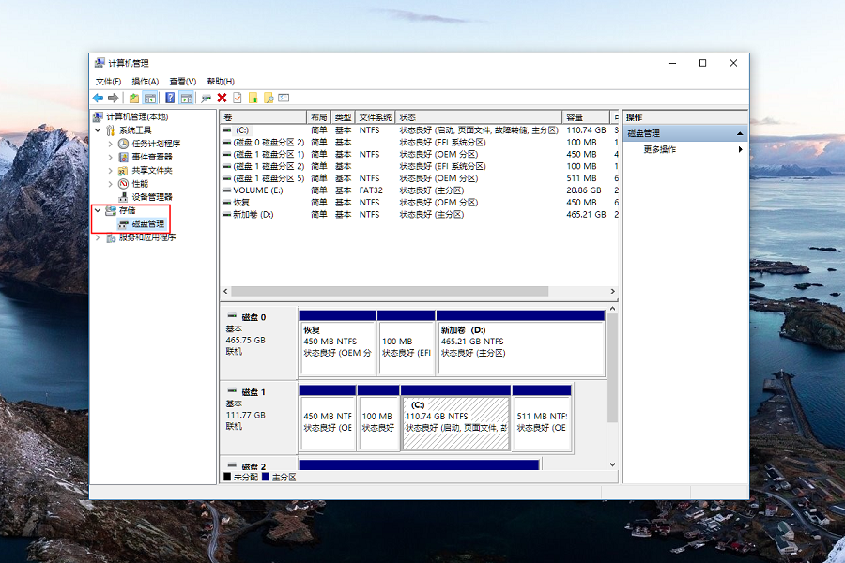
Task: Click the red X delete toolbar icon
Action: pyautogui.click(x=222, y=98)
